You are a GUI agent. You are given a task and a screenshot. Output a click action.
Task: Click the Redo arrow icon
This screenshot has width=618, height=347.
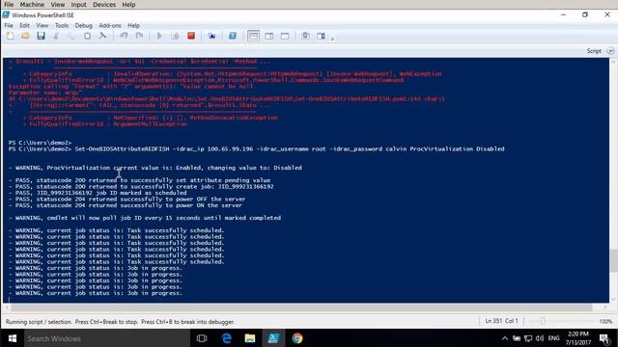(139, 36)
